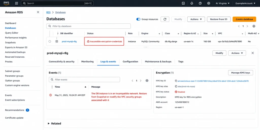The width and height of the screenshot is (260, 130).
Task: Click the inaccessible-encryption-credentials status
Action: click(x=105, y=41)
